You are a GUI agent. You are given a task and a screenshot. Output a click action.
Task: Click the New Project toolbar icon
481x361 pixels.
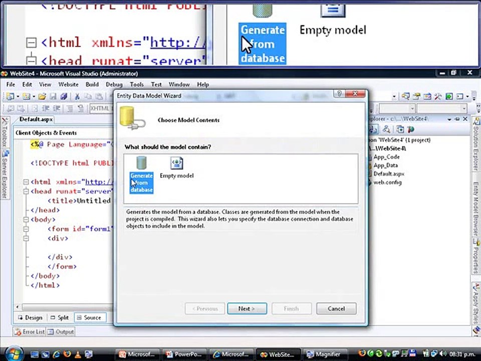pos(10,96)
